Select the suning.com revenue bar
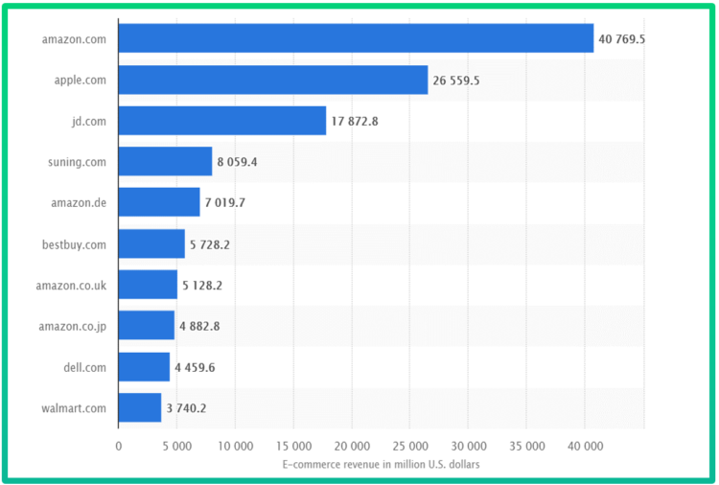The height and width of the screenshot is (485, 719). 165,162
